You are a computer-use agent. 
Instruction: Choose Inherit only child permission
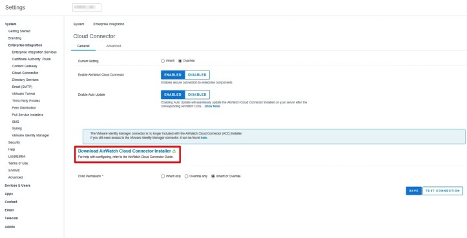pyautogui.click(x=163, y=177)
